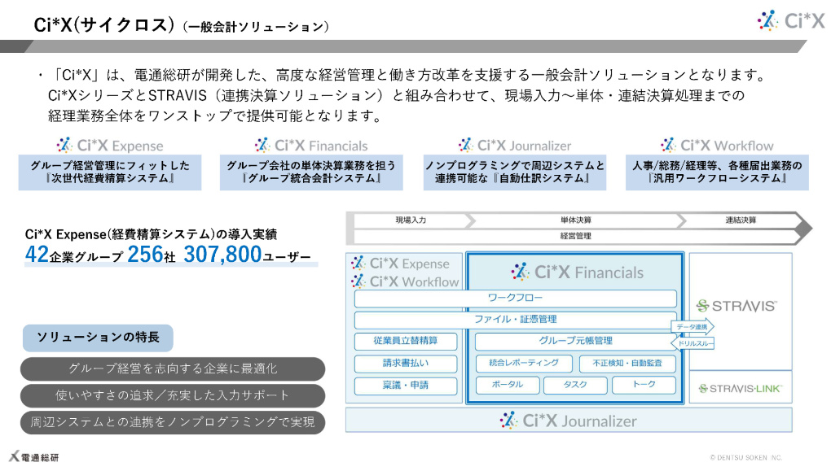Click the STRAVIS-LINK logo
Screen dimensions: 831x471
point(740,389)
